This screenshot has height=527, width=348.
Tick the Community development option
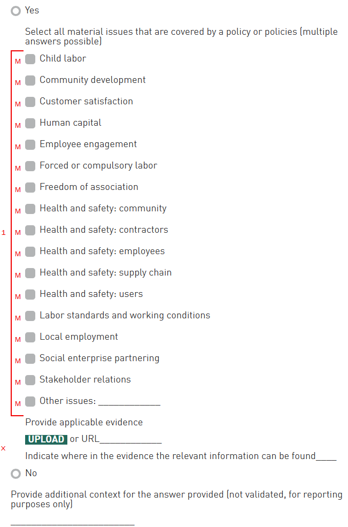[30, 80]
